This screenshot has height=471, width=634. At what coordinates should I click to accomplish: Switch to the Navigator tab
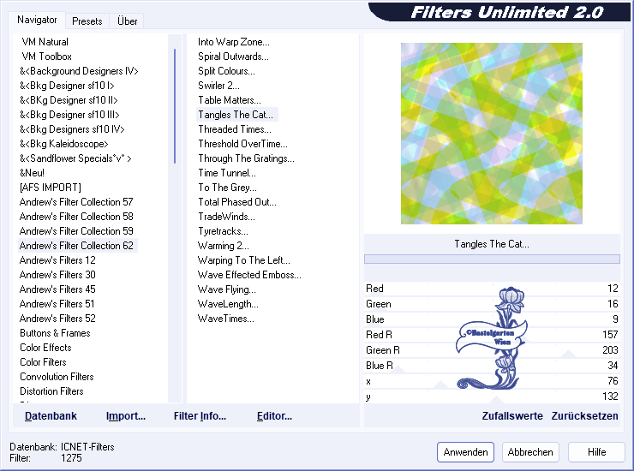pos(37,20)
